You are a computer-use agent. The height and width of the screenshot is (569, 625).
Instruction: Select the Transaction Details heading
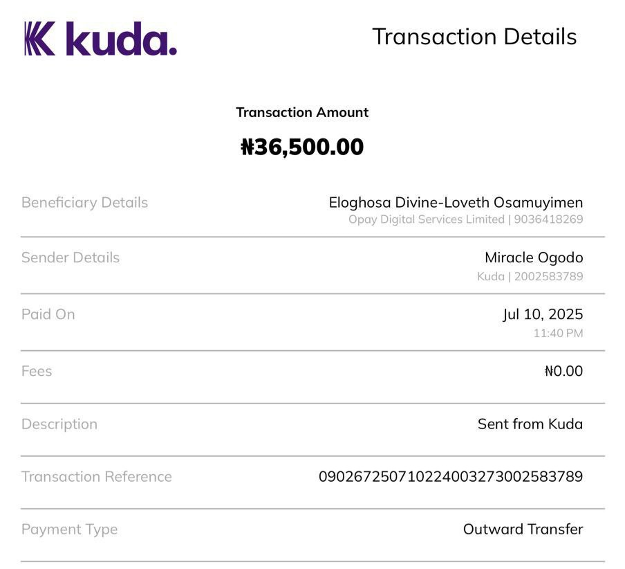[x=474, y=37]
